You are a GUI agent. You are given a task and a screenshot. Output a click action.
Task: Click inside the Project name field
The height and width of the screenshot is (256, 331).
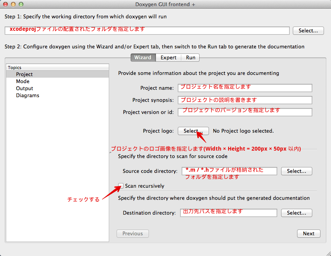[244, 88]
